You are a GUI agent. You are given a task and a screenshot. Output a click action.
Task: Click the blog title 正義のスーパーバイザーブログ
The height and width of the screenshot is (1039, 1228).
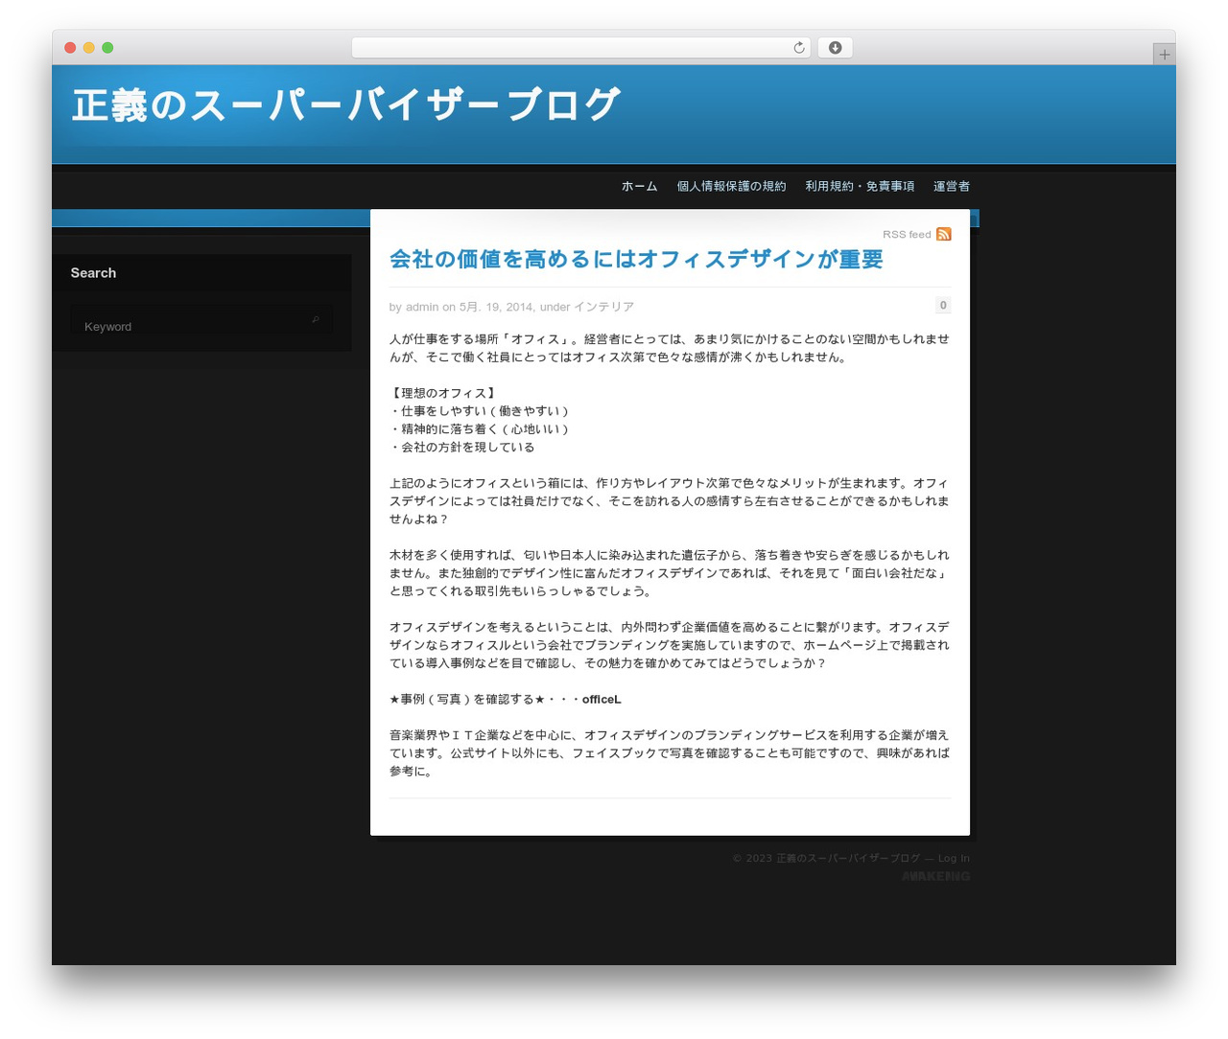click(x=346, y=105)
